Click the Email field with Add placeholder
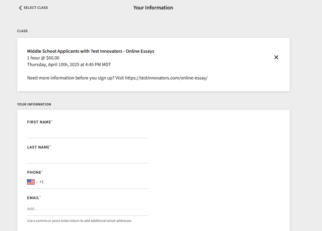Image resolution: width=322 pixels, height=231 pixels. (x=87, y=209)
